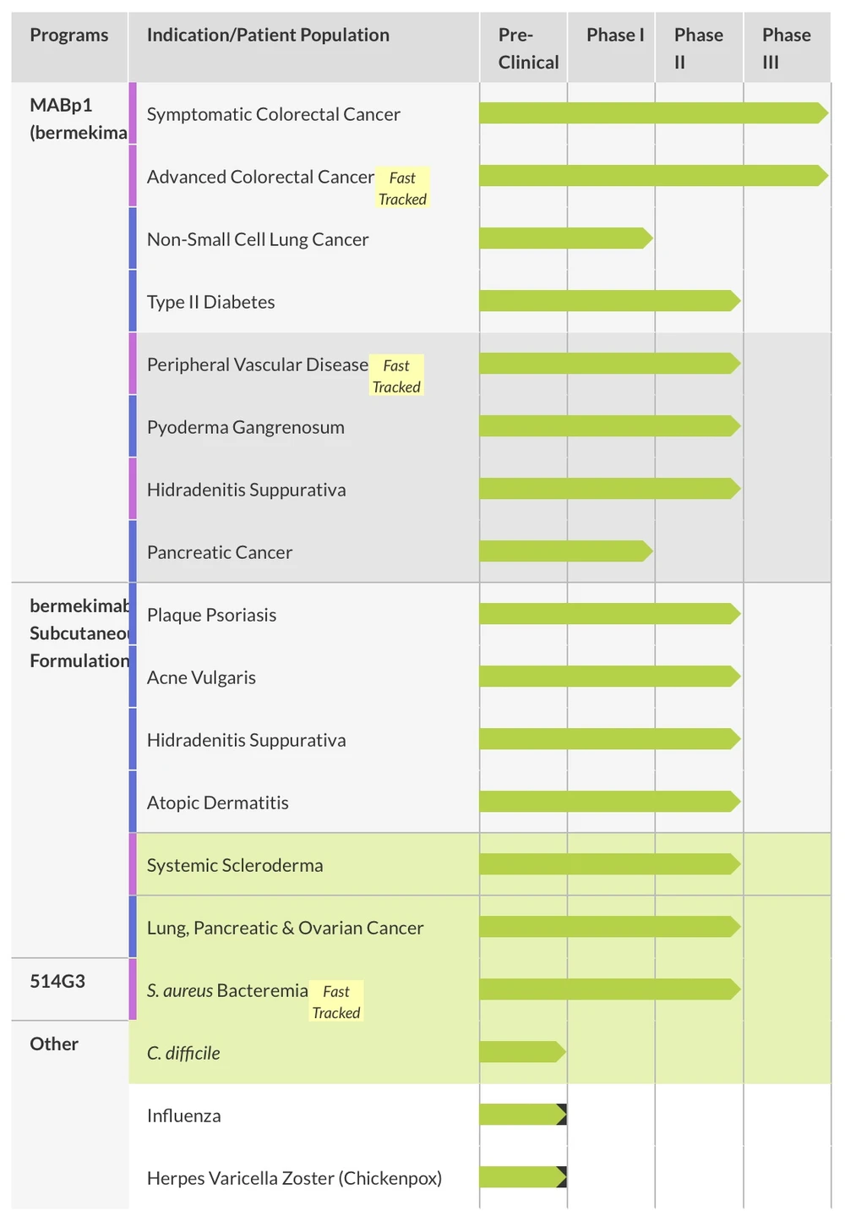Click the Pancreatic Cancer progress bar
Viewport: 845px width, 1222px height.
point(564,551)
